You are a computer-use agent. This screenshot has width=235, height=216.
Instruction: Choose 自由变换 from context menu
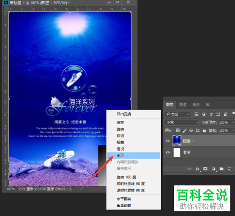(x=133, y=114)
